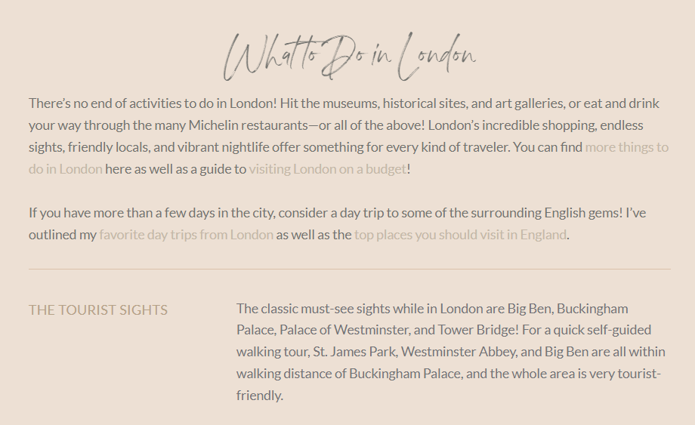Screen dimensions: 695x425
Task: Click the 'more things to do in London' link
Action: [626, 147]
